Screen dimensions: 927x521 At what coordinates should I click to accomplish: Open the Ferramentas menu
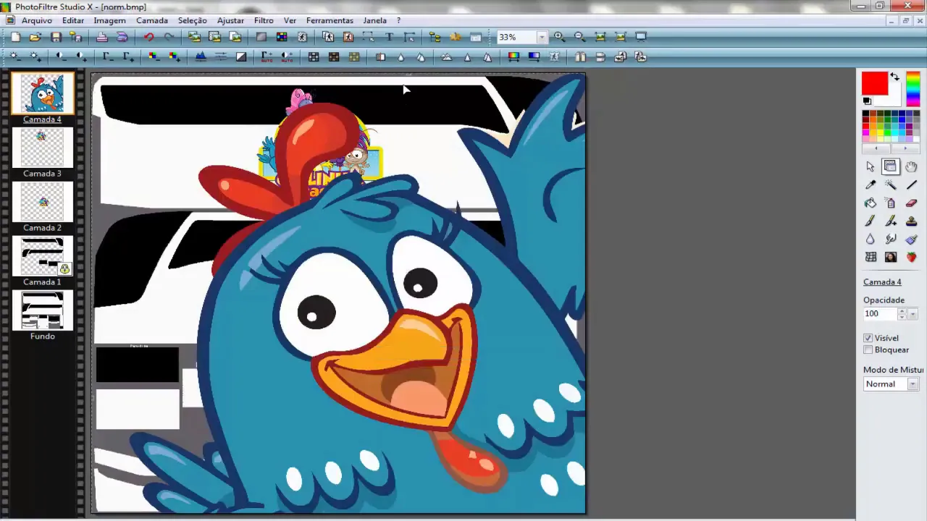pyautogui.click(x=330, y=20)
